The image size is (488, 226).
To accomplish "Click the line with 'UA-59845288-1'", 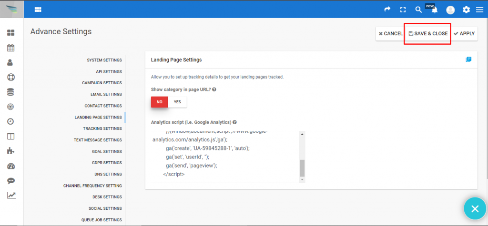I will point(208,148).
